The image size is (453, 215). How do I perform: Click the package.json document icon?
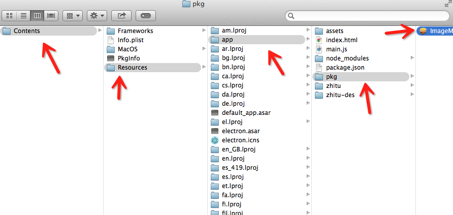(318, 68)
